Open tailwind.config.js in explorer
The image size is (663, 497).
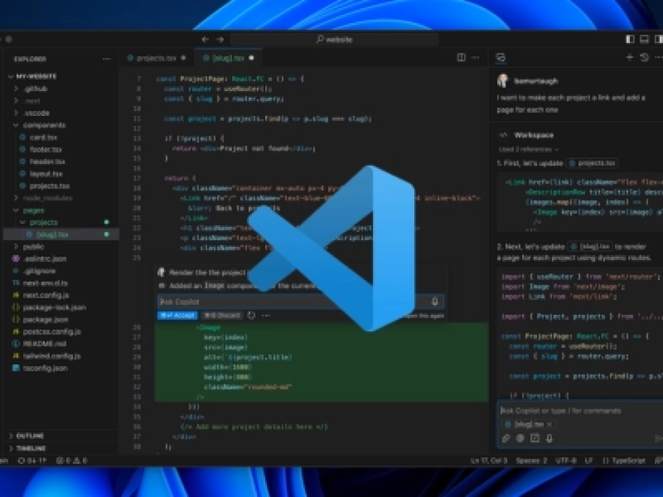(x=61, y=356)
